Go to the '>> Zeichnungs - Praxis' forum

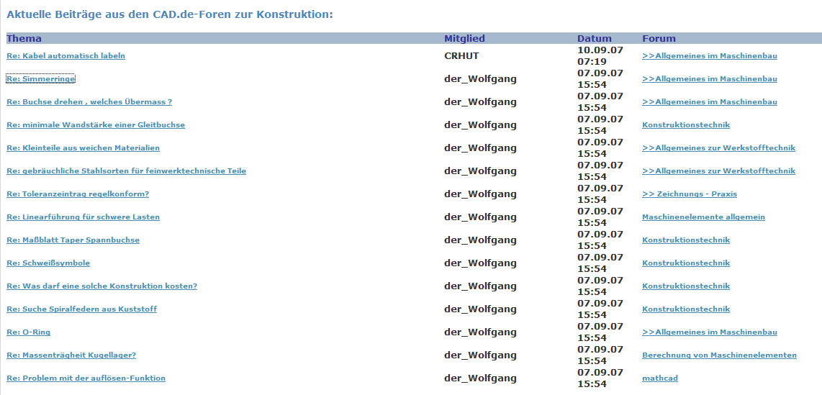690,194
